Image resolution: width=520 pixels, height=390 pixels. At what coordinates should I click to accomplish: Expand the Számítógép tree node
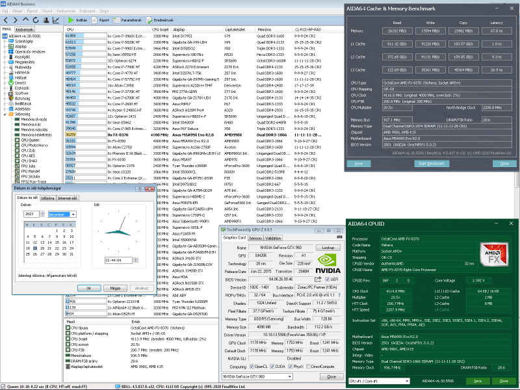5,42
